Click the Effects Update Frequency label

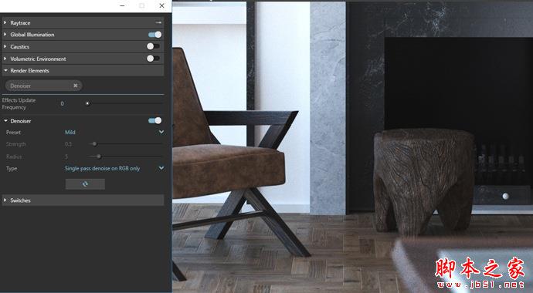(19, 104)
